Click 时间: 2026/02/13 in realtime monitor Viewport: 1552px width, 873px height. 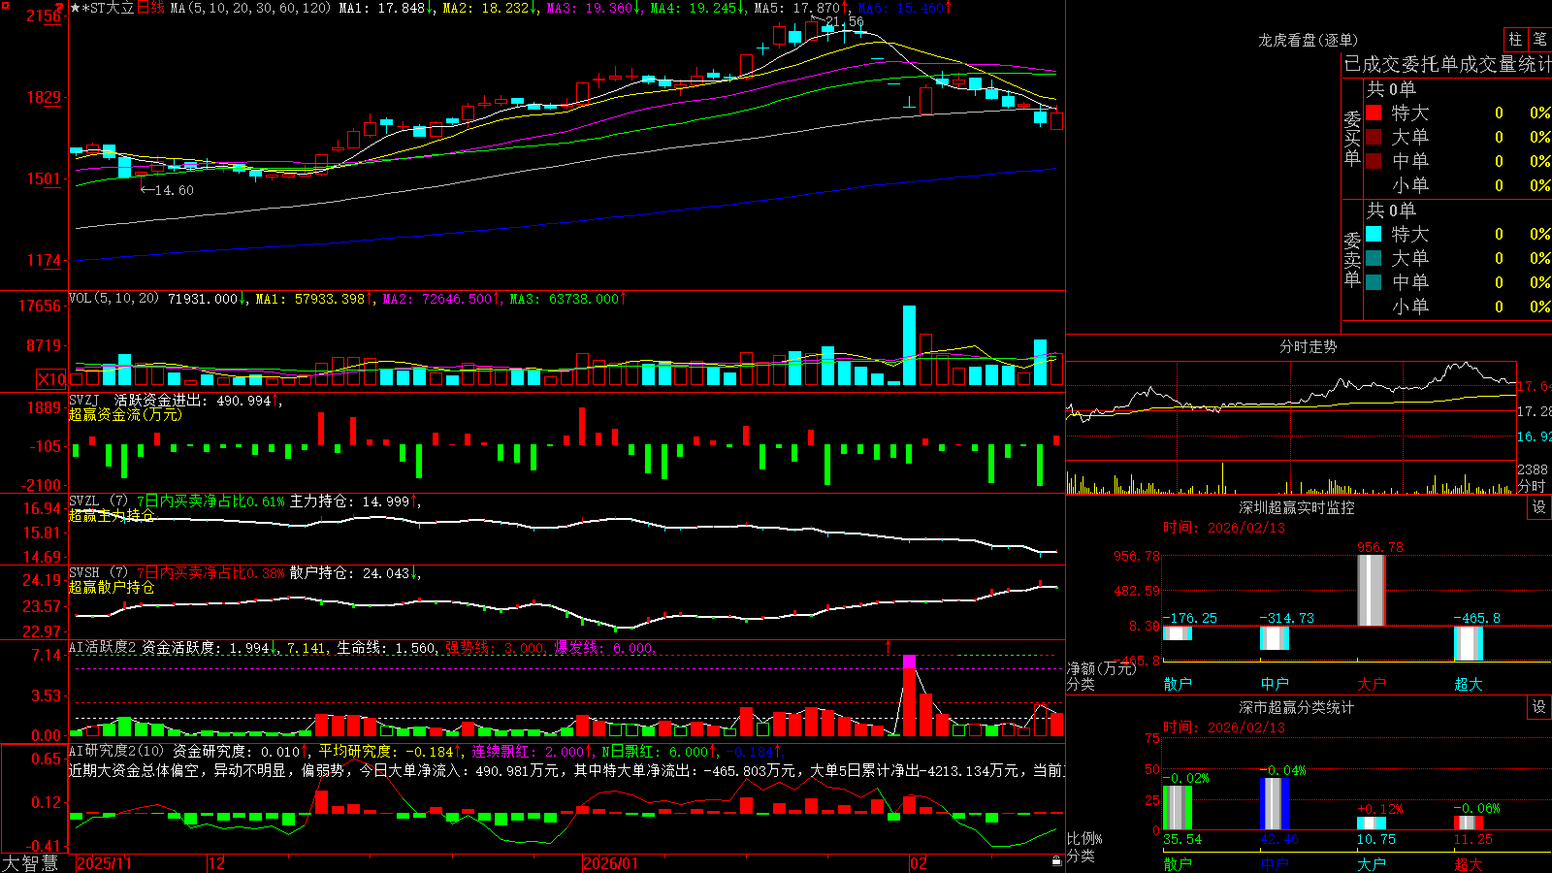pos(1224,528)
